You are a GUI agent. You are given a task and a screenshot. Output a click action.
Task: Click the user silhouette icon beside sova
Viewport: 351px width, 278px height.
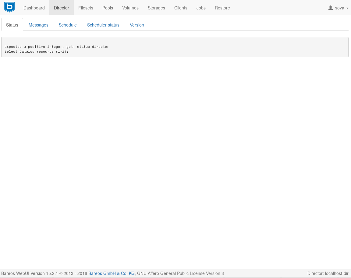(x=331, y=8)
